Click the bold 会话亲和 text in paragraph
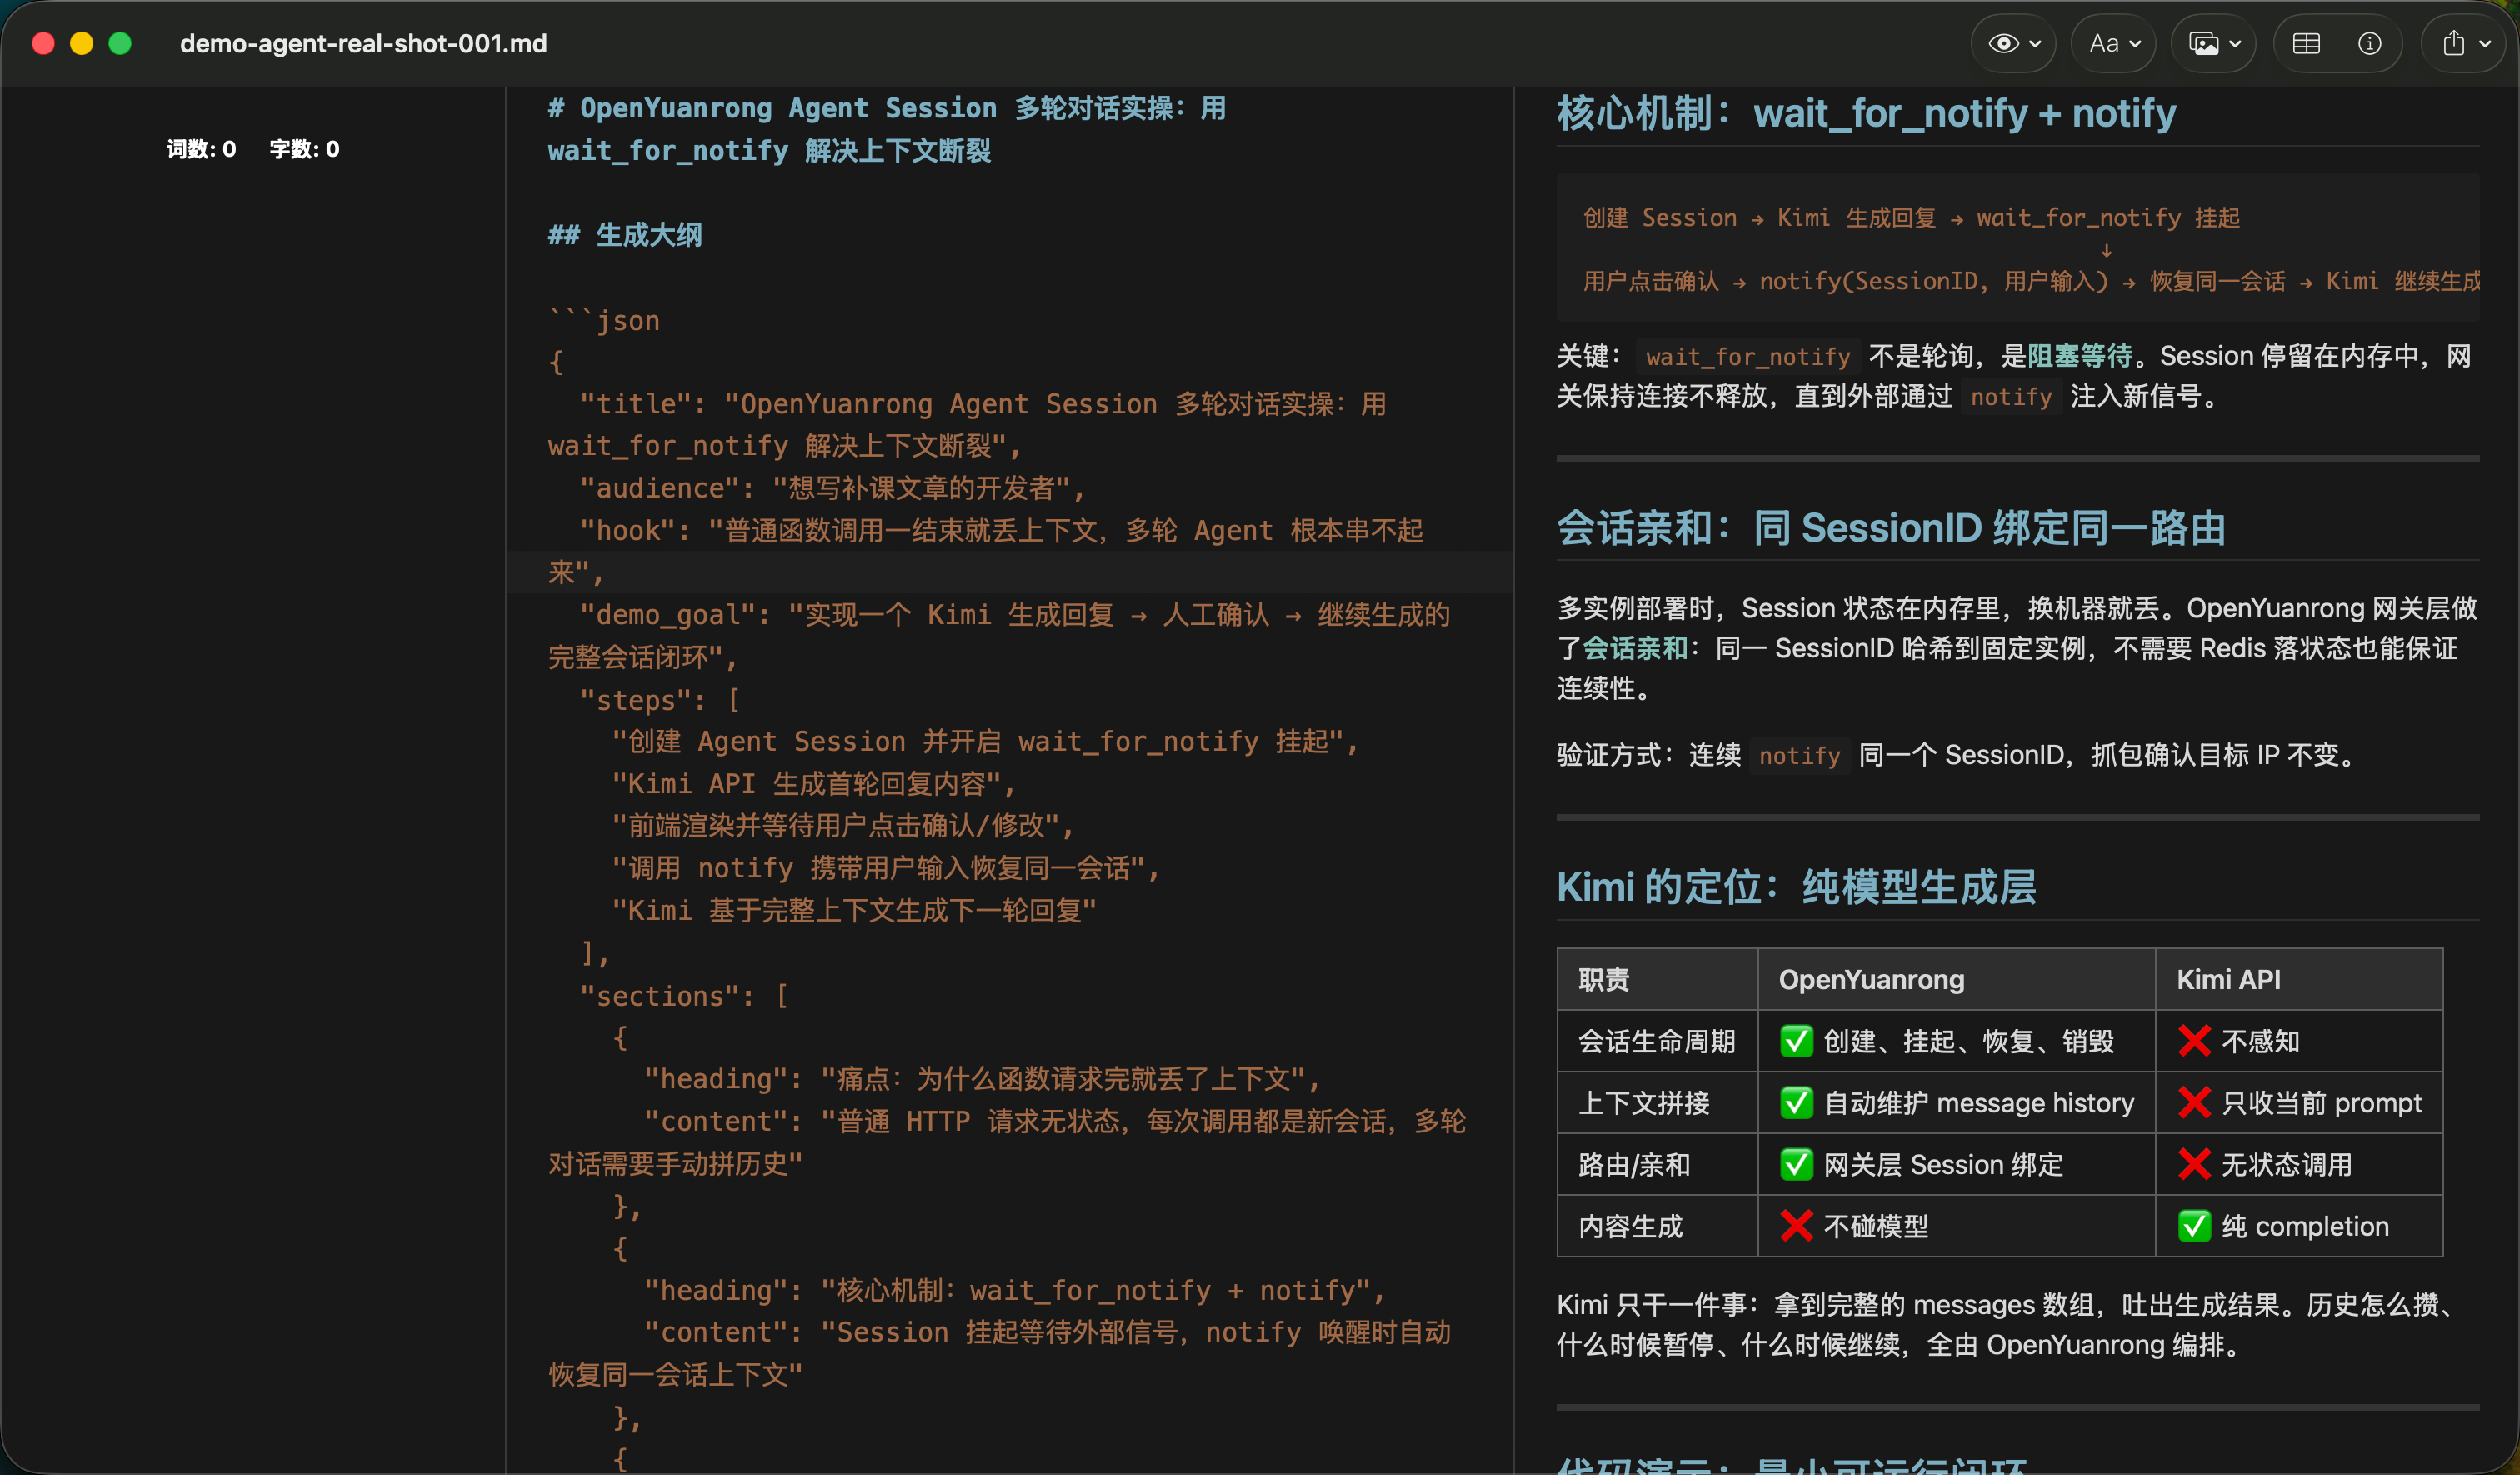Screen dimensions: 2520x1475 click(1636, 649)
